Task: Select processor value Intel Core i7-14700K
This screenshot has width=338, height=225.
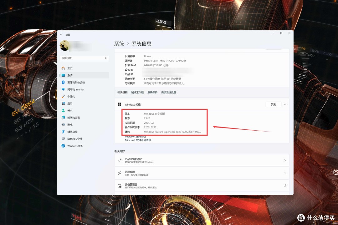Action: pos(165,61)
